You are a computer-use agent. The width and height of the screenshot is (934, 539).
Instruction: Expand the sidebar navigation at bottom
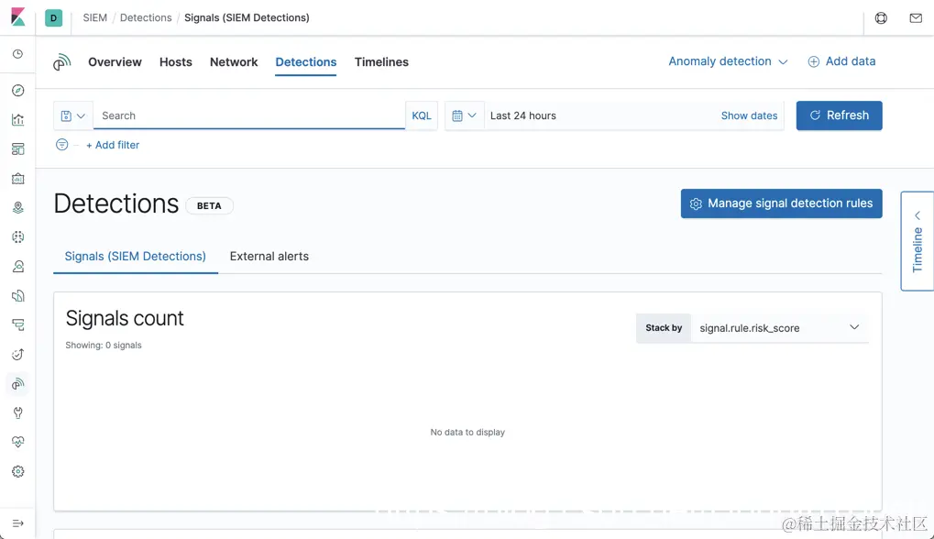[17, 523]
